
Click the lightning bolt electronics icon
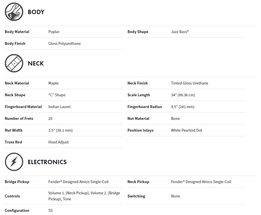click(x=14, y=162)
